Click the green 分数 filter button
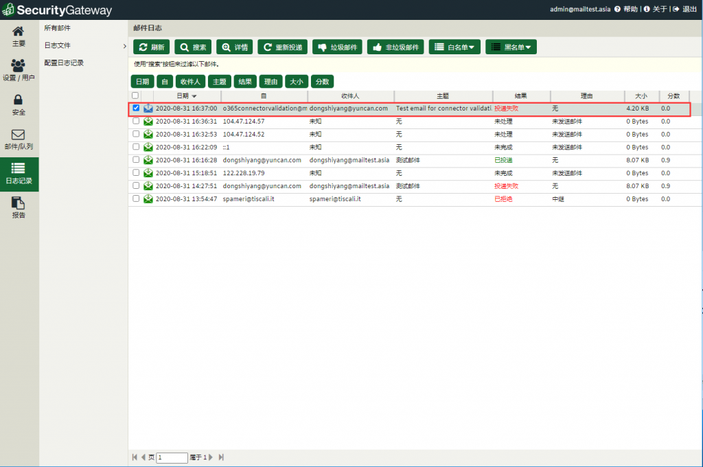Screen dimensions: 703x467 pos(323,82)
